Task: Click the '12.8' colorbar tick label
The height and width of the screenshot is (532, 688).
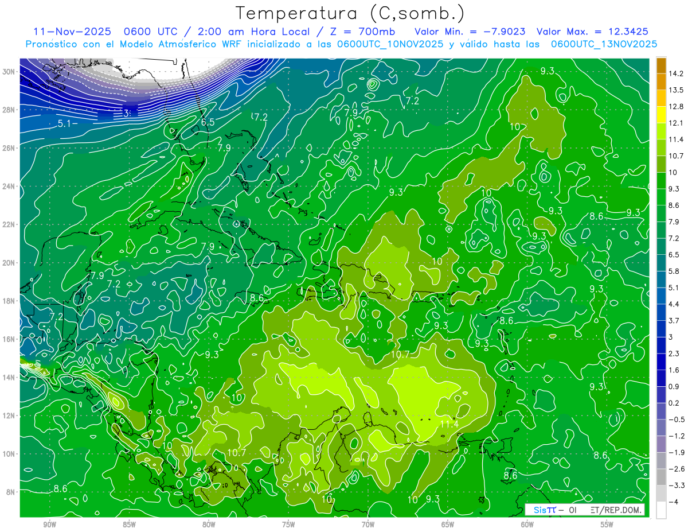Action: 677,106
